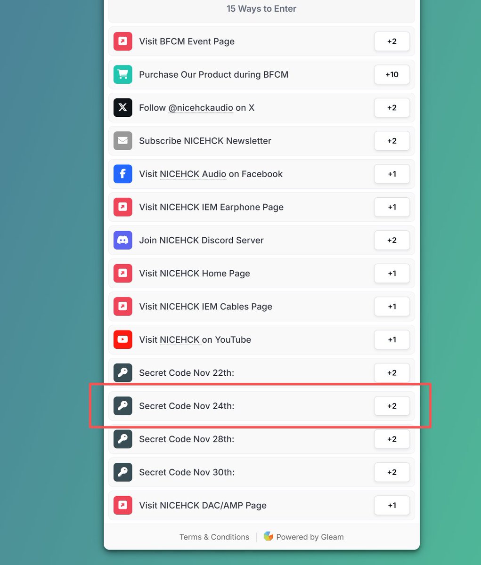
Task: Select Visit NICEHCK DAC/AMP Page text
Action: [x=203, y=505]
